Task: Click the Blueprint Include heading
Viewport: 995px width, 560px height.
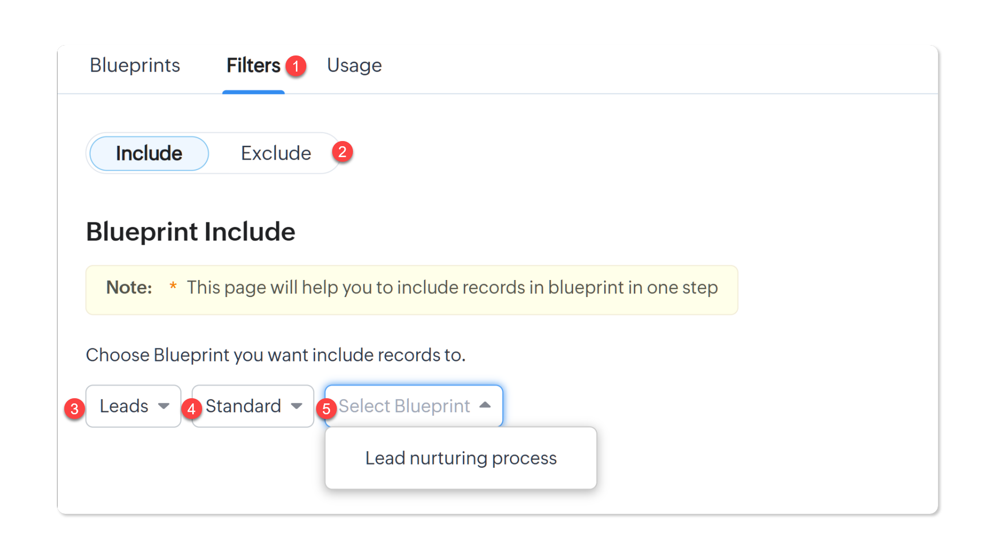Action: pyautogui.click(x=191, y=231)
